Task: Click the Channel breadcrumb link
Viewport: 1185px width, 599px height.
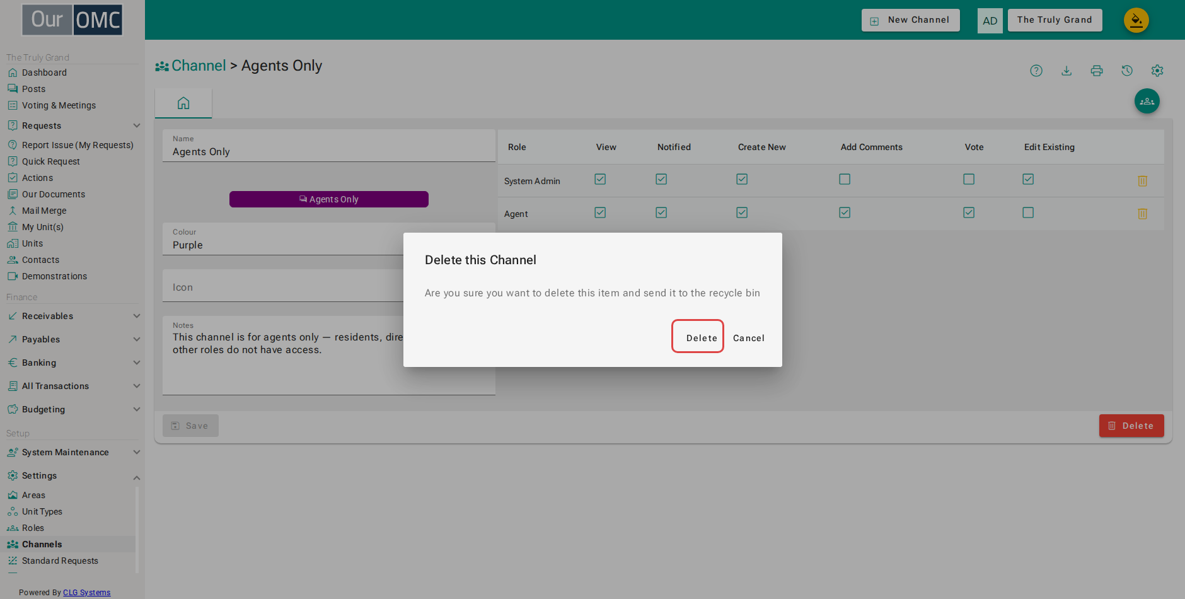Action: pos(199,66)
